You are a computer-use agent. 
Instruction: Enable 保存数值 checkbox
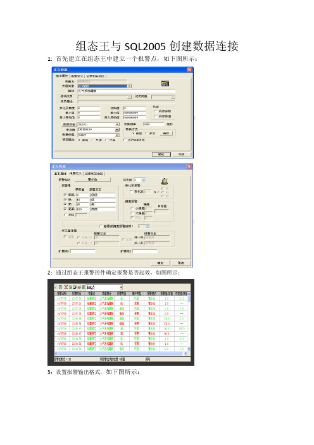click(156, 117)
